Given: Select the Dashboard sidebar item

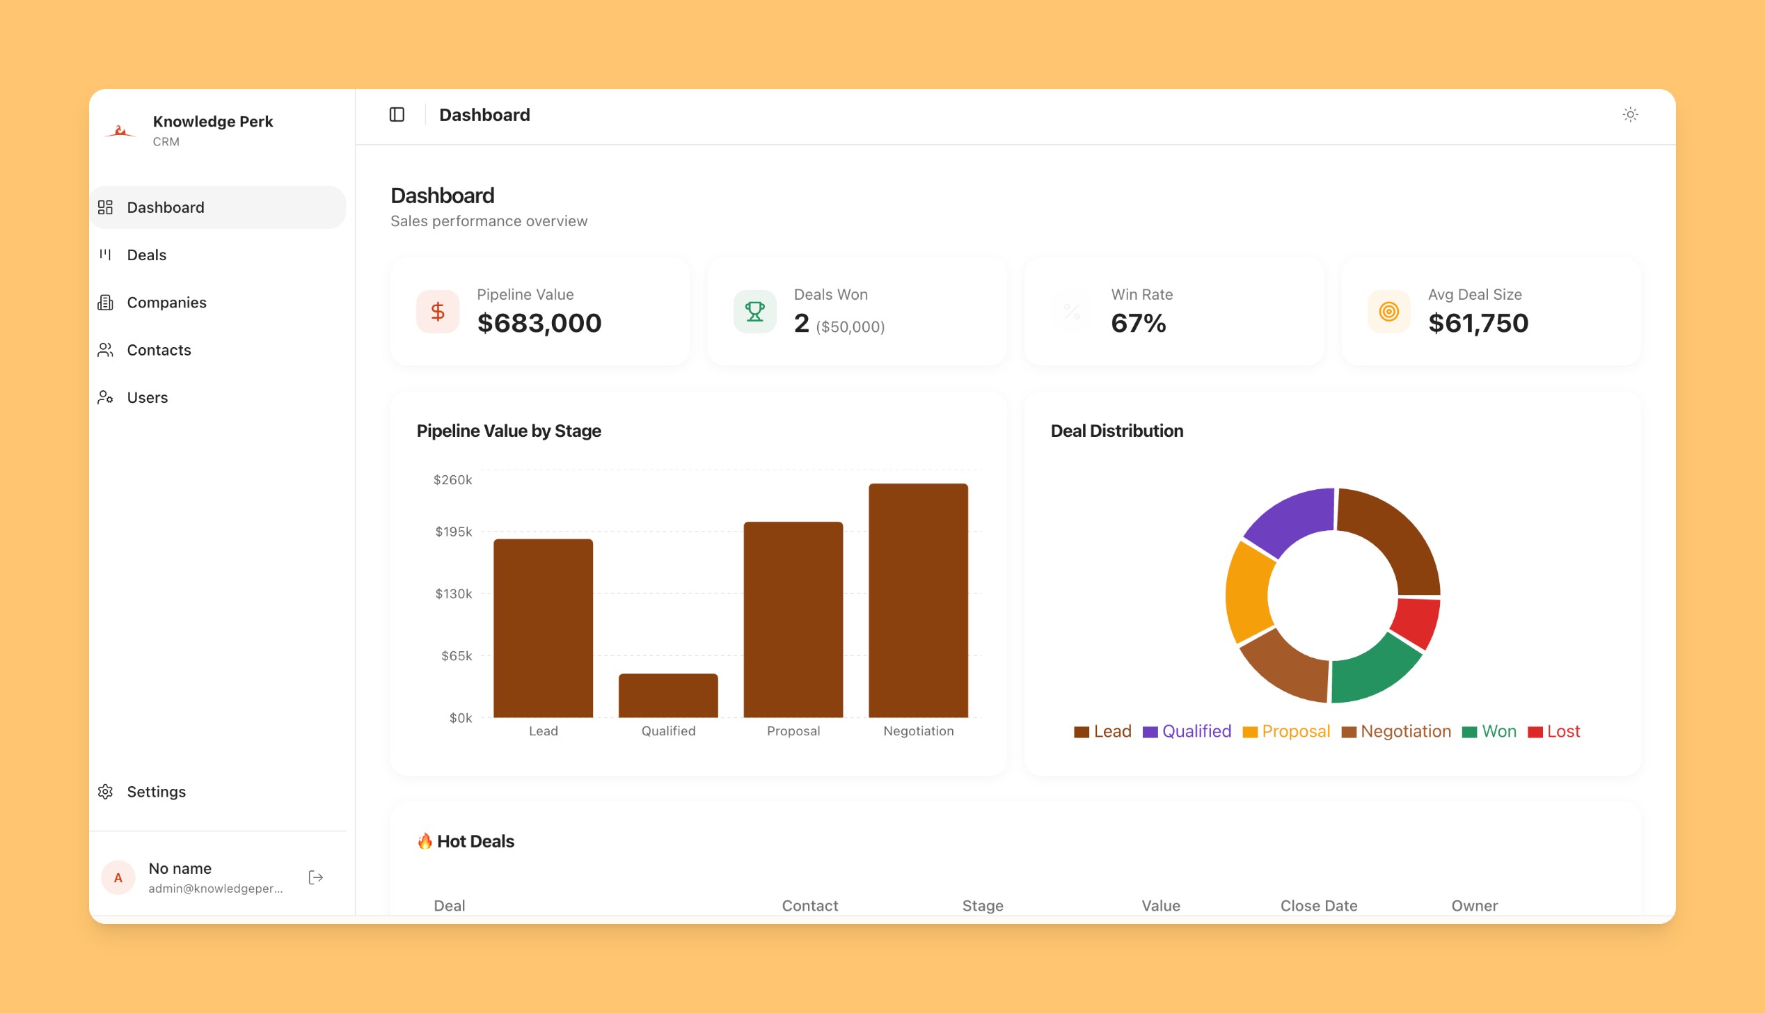Looking at the screenshot, I should [166, 208].
